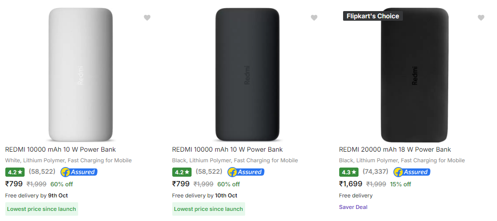The height and width of the screenshot is (221, 497).
Task: Click Assured badge on 20000 mAh item
Action: [412, 172]
